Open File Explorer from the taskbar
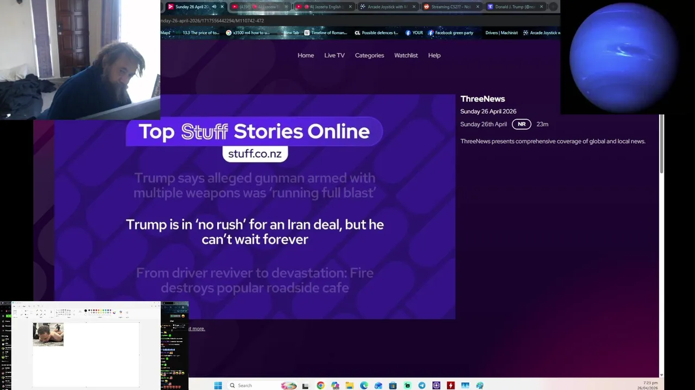Viewport: 695px width, 390px height. click(x=350, y=386)
